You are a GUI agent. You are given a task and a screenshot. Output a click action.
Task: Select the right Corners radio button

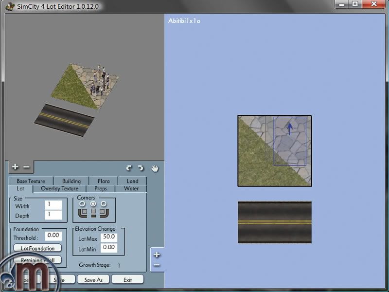pos(104,204)
